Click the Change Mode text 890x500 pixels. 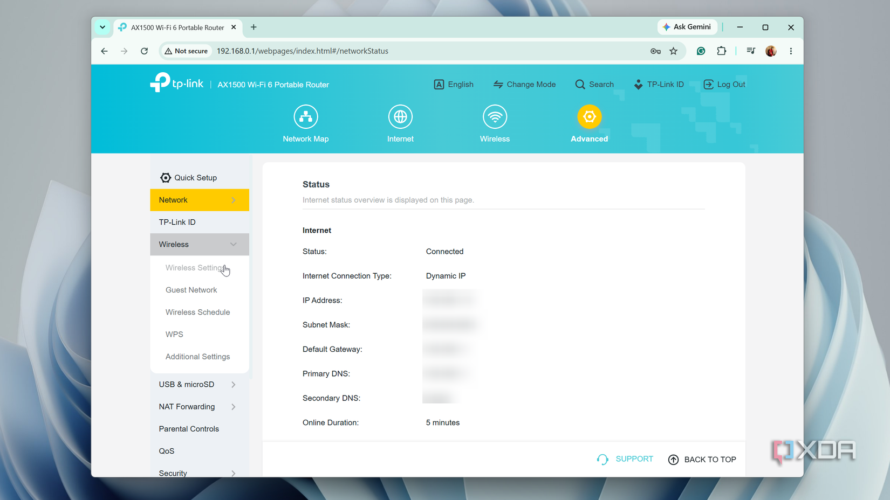(x=531, y=85)
